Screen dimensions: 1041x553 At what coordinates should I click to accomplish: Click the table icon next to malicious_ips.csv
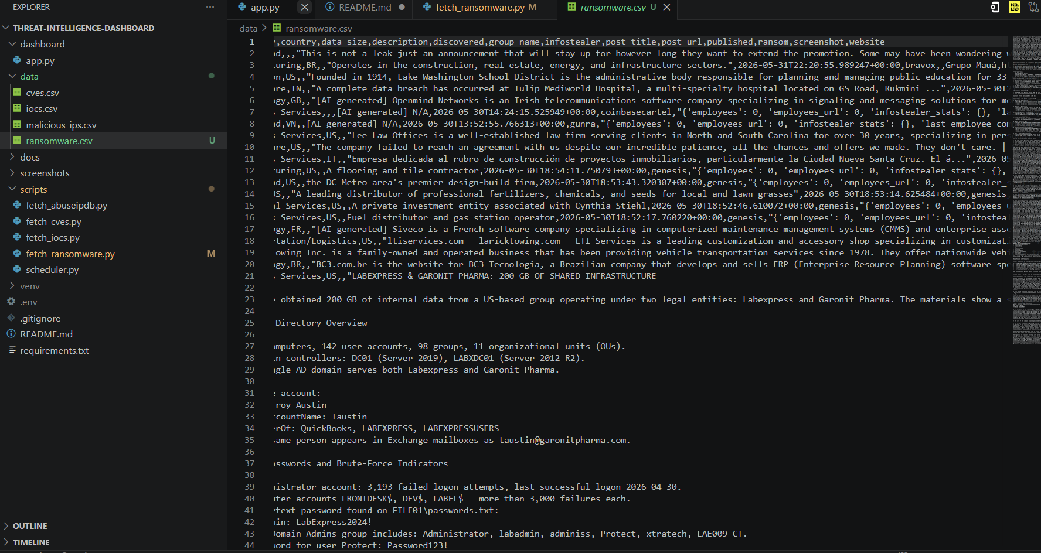tap(17, 125)
